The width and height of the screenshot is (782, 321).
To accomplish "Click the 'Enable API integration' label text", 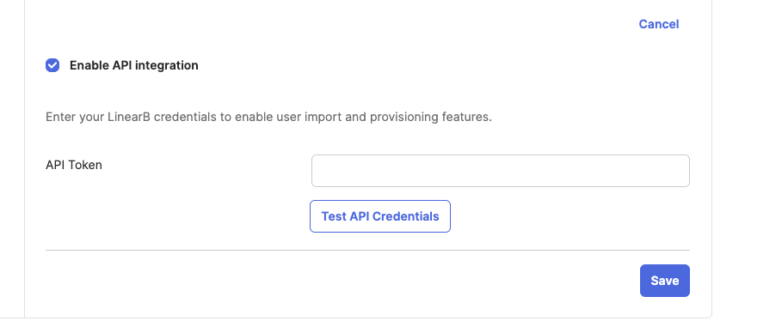I will pyautogui.click(x=133, y=65).
